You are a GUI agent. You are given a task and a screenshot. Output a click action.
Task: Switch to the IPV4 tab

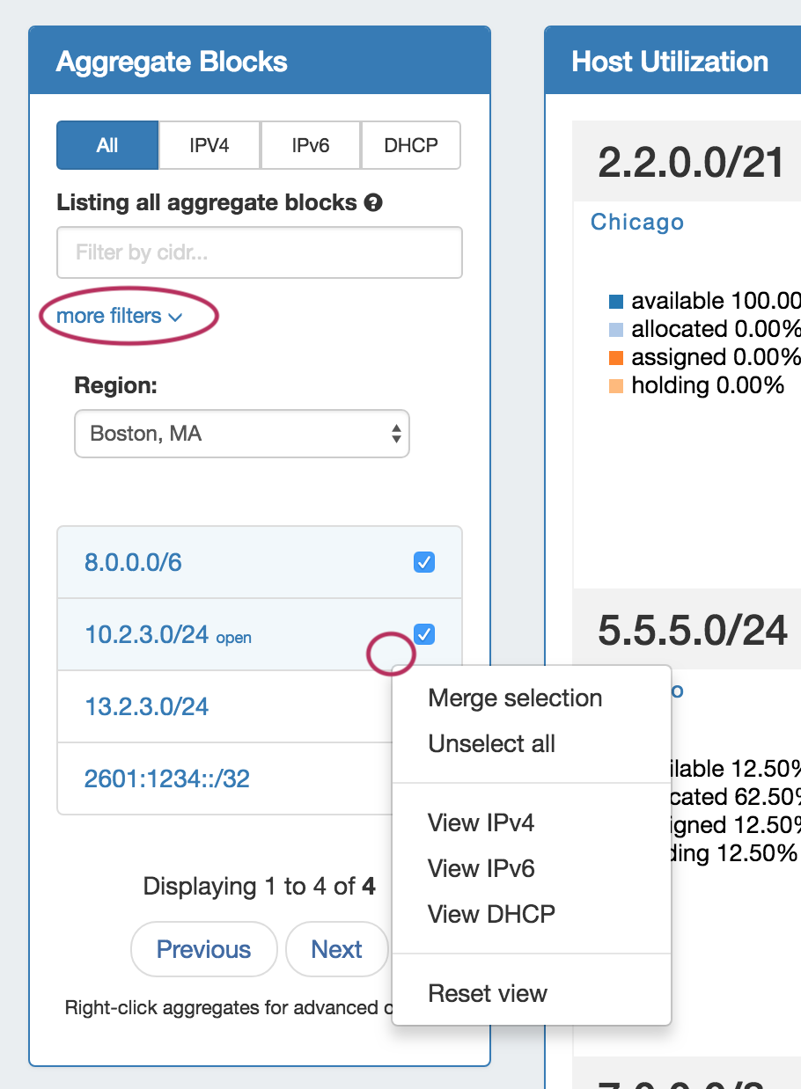tap(209, 145)
